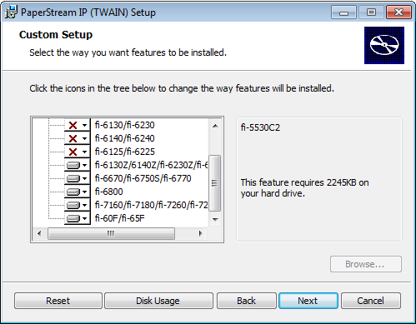Image resolution: width=416 pixels, height=324 pixels.
Task: Select the fi-7160/fi-7180/fi-7260 tree entry
Action: 151,205
